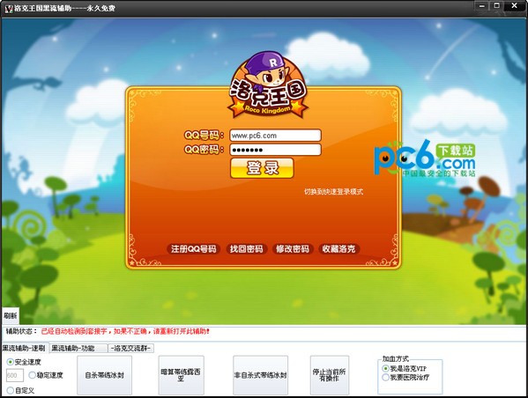The image size is (528, 398).
Task: Click the Roco Kingdom logo emblem
Action: pyautogui.click(x=268, y=85)
